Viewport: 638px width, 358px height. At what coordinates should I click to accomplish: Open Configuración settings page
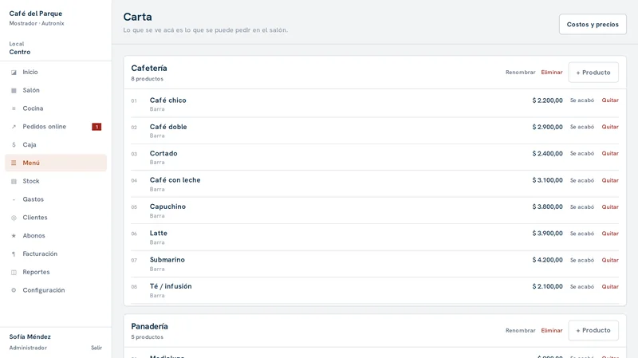click(x=56, y=290)
